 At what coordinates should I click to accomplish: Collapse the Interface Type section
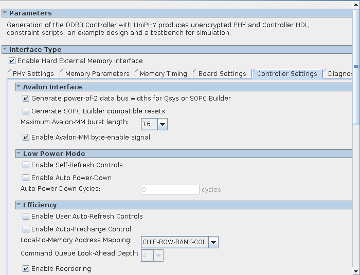click(5, 50)
